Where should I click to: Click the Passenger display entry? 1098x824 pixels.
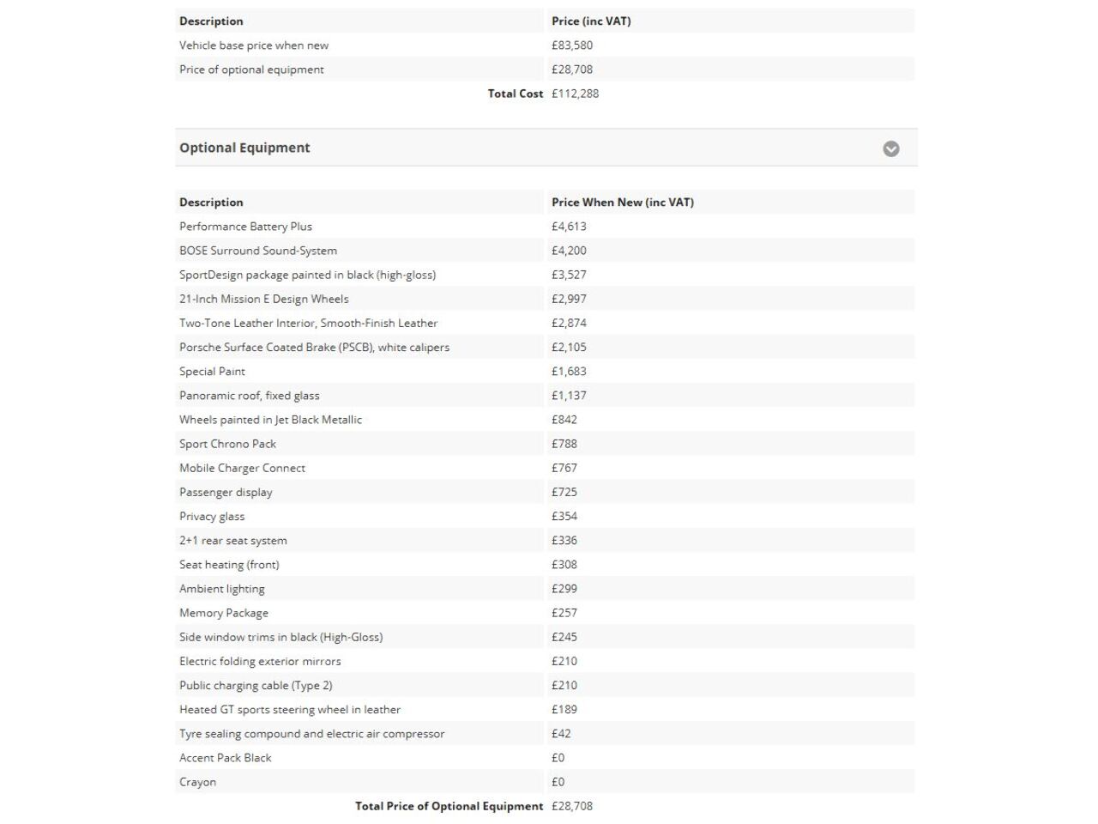tap(226, 492)
